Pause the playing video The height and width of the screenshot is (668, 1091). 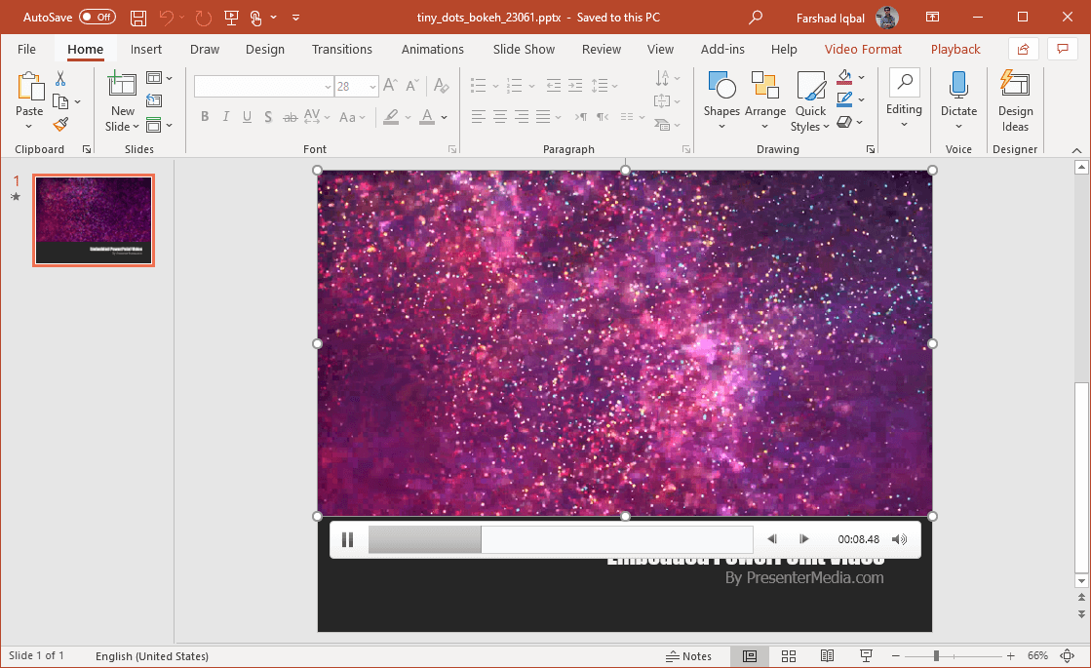[347, 539]
